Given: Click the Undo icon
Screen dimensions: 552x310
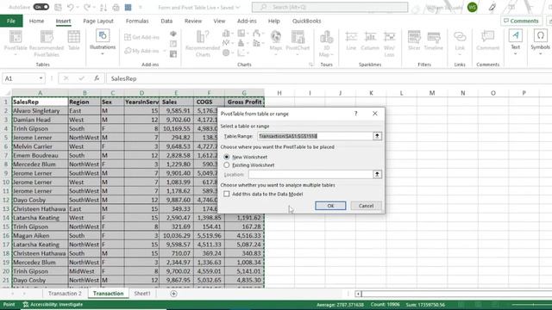Looking at the screenshot, I should pyautogui.click(x=70, y=7).
